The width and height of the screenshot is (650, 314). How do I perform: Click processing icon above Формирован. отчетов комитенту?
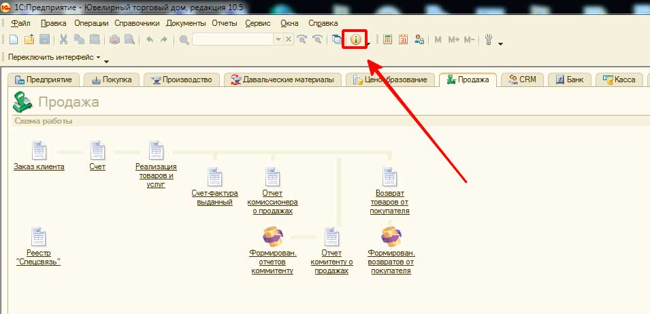[273, 237]
